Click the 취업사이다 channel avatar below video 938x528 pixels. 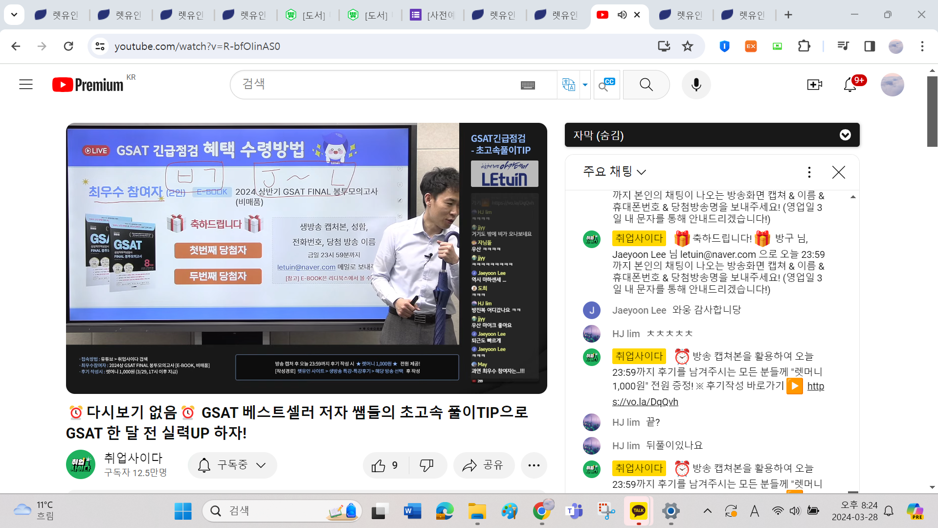tap(81, 464)
